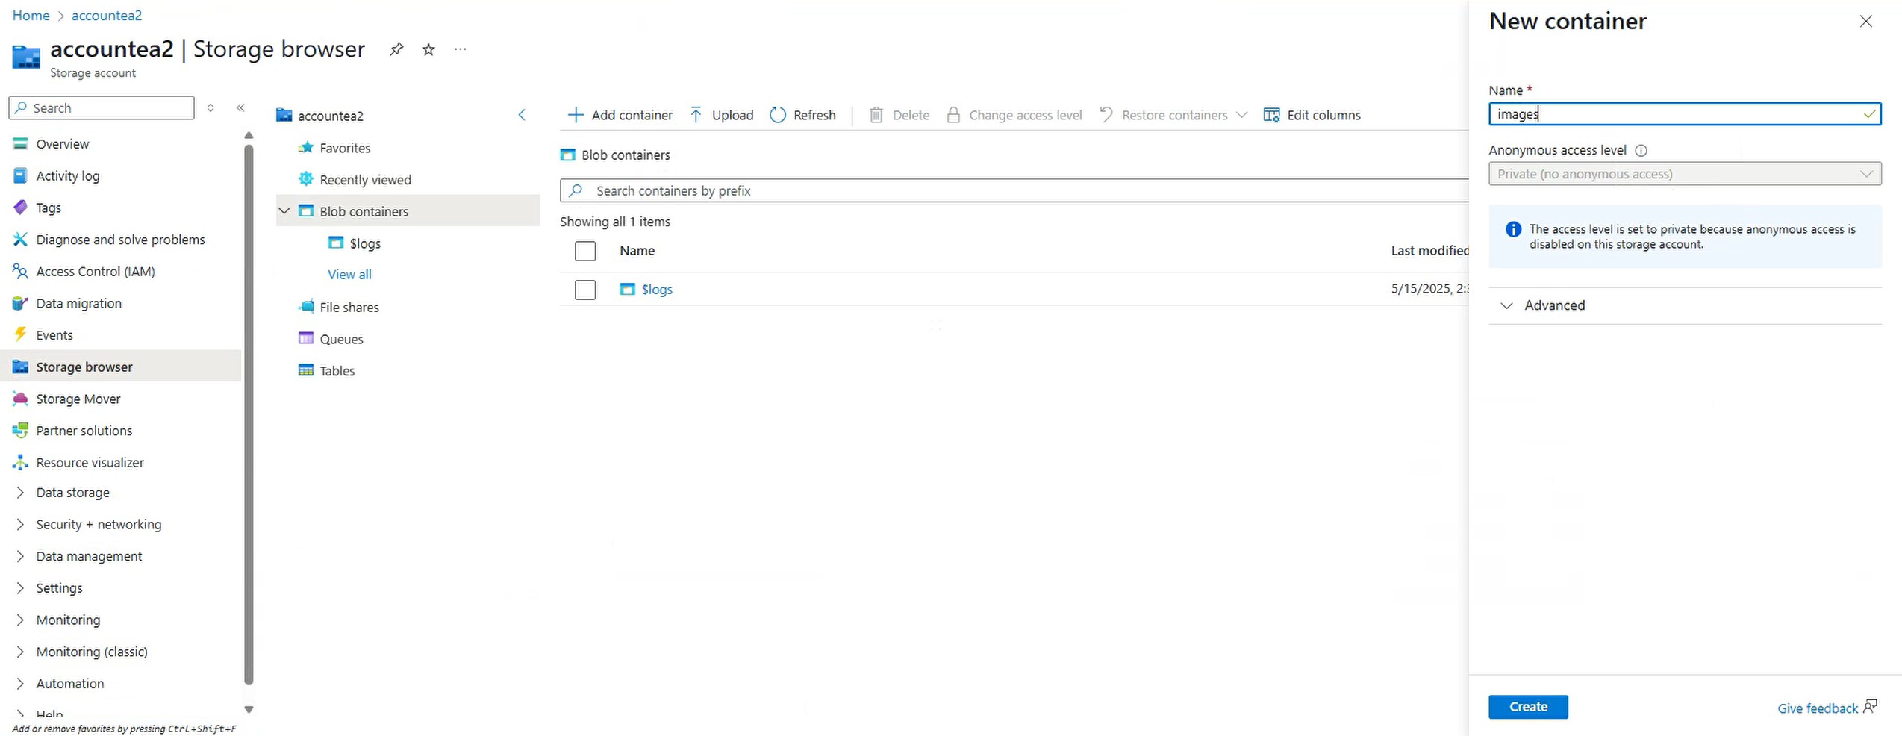Open Data migration page
Image resolution: width=1902 pixels, height=736 pixels.
click(78, 304)
